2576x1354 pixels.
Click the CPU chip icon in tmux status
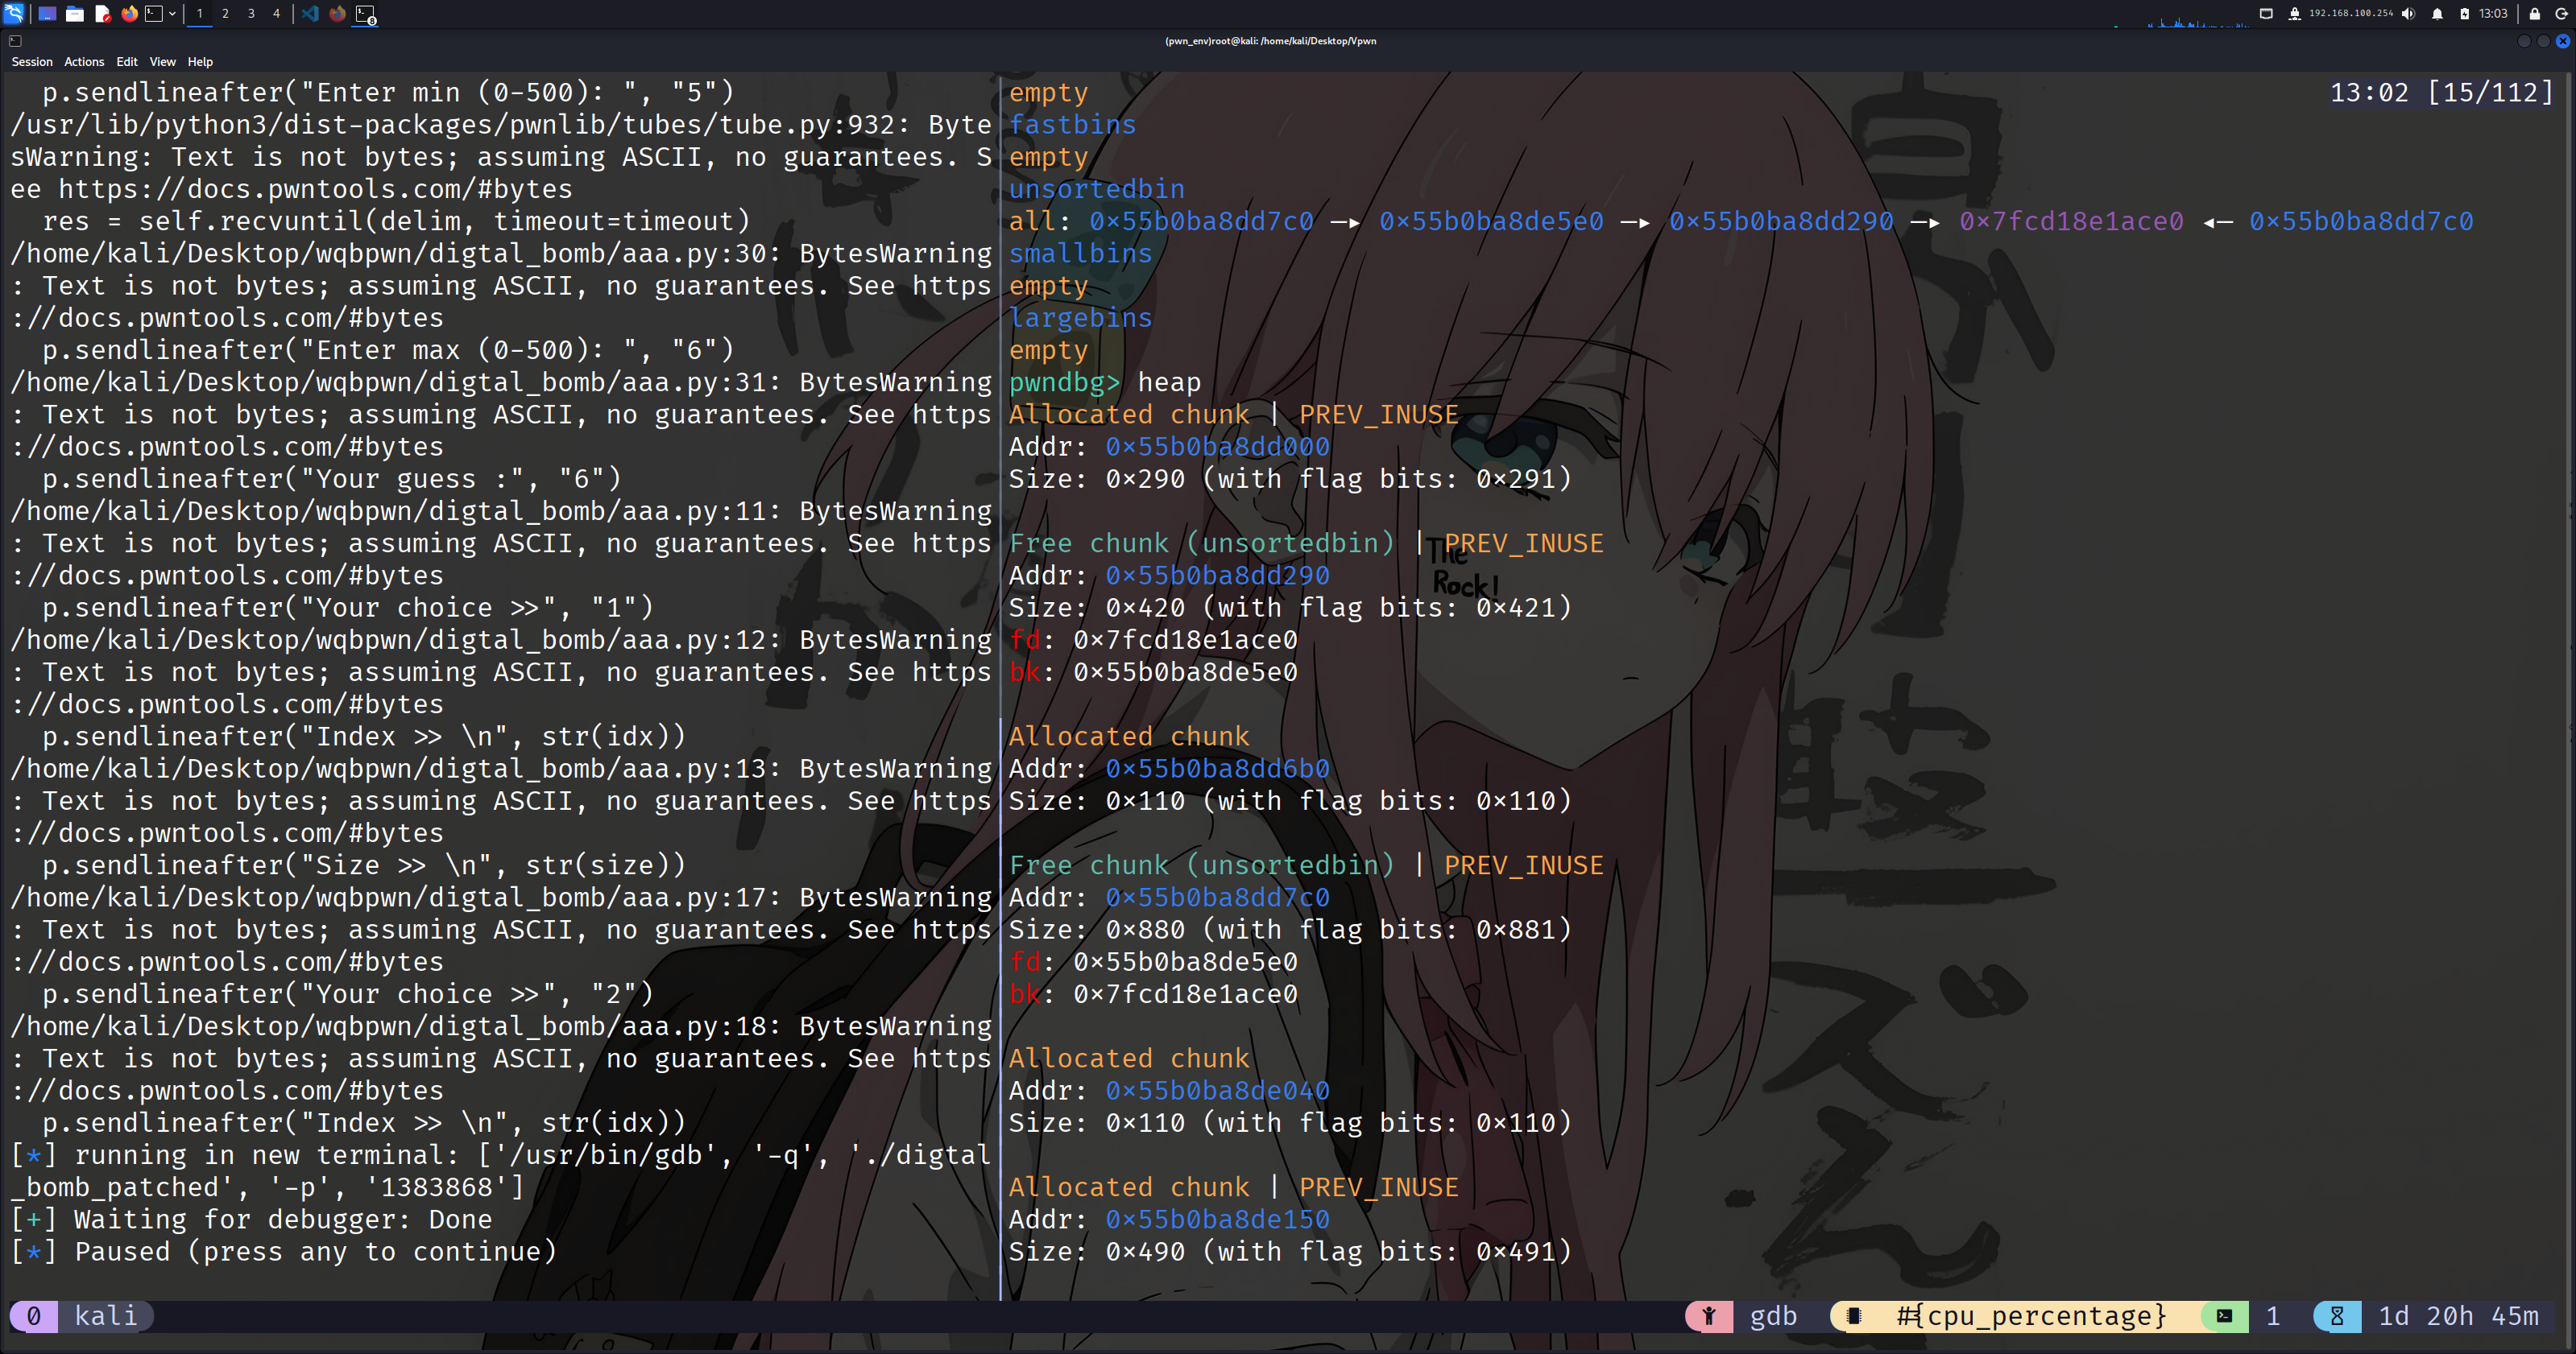tap(1853, 1316)
